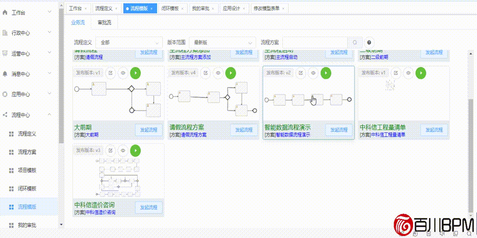Click 发起流程 button for 大前期

tap(149, 130)
